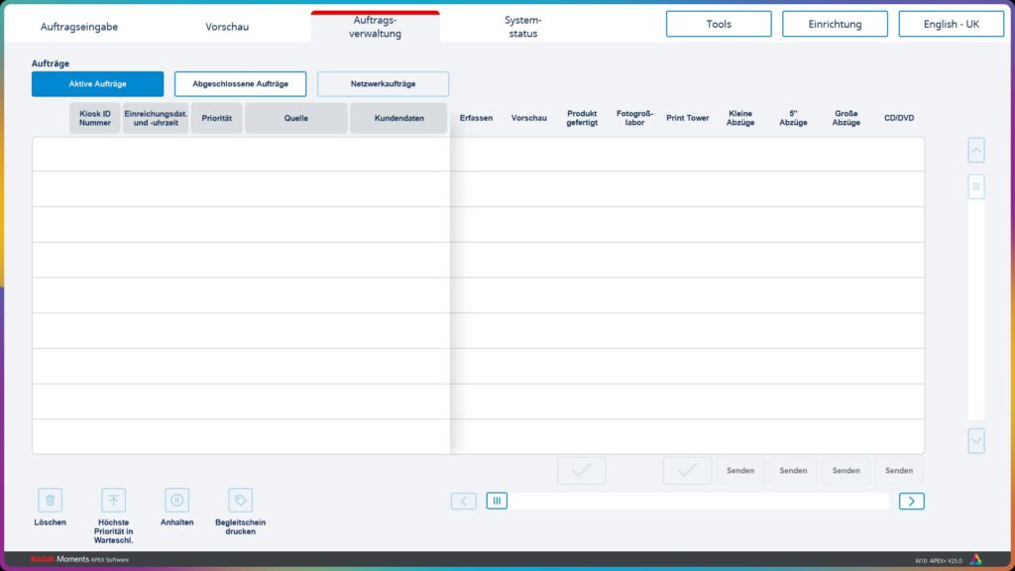
Task: Show Abgeschlossene Aufträge
Action: pos(240,84)
